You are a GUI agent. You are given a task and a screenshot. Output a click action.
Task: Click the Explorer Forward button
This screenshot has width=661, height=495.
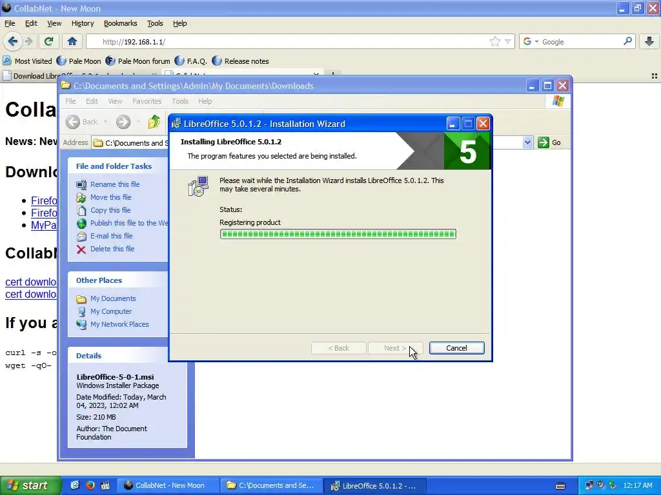123,122
